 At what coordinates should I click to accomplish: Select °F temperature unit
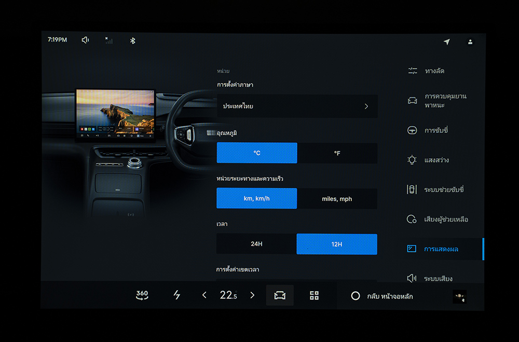point(337,153)
